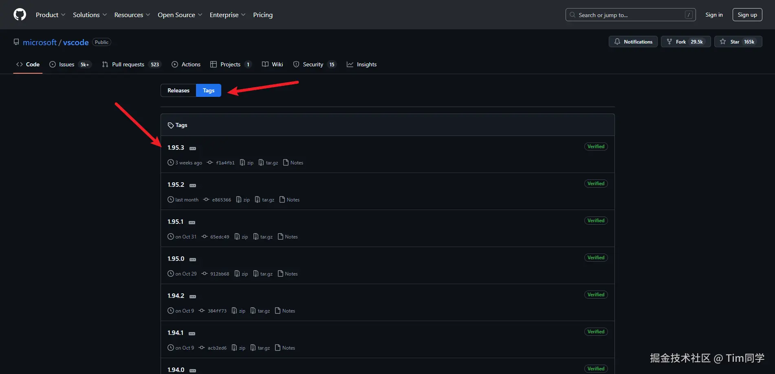
Task: Download tar.gz for tag 1.94.2
Action: pyautogui.click(x=260, y=311)
